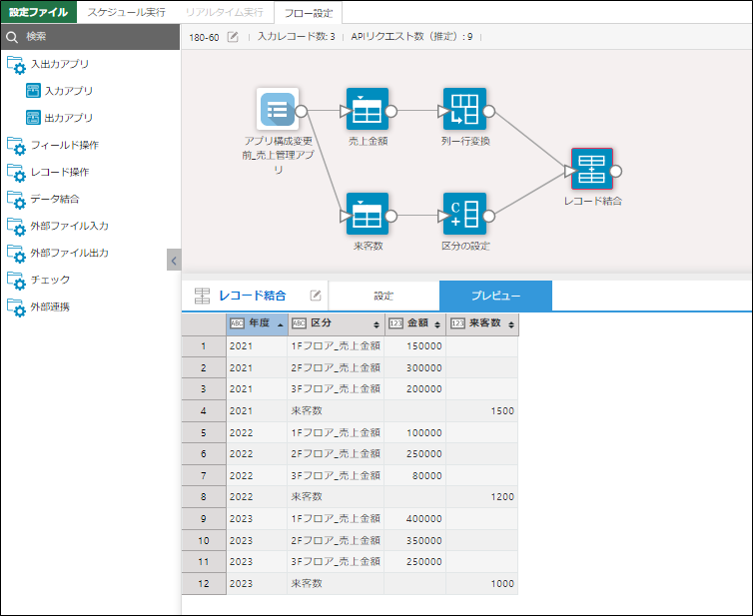755x616 pixels.
Task: Select the レコード結合 node in flow
Action: coord(592,170)
